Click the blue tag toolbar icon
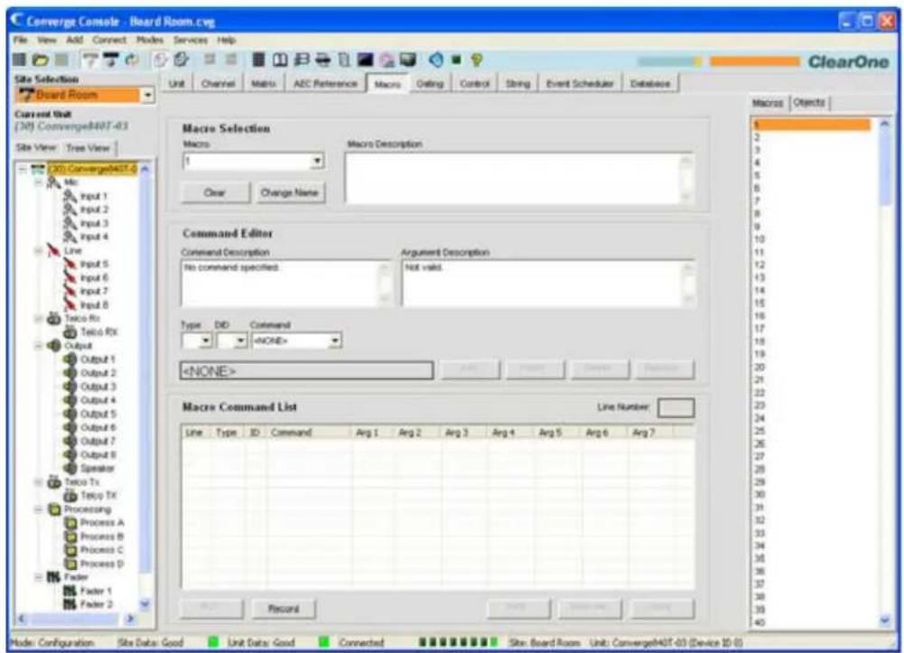 436,60
